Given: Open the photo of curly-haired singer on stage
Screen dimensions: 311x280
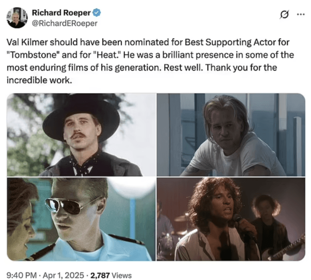Looking at the screenshot, I should [x=231, y=219].
